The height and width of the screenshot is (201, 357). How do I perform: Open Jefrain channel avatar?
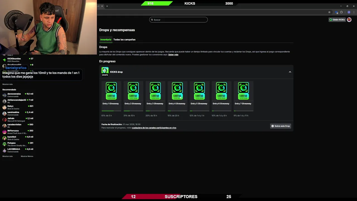[4, 119]
